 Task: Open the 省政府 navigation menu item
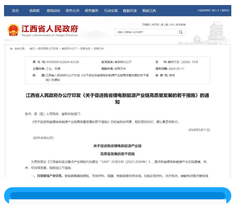tap(34, 11)
